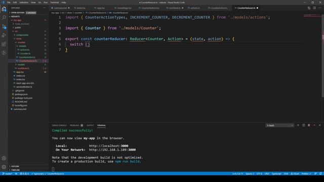The width and height of the screenshot is (324, 182).
Task: Switch to the App.tsx editor tab
Action: pyautogui.click(x=100, y=8)
